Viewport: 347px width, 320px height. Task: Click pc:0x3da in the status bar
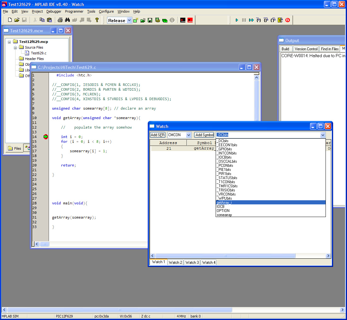point(102,316)
